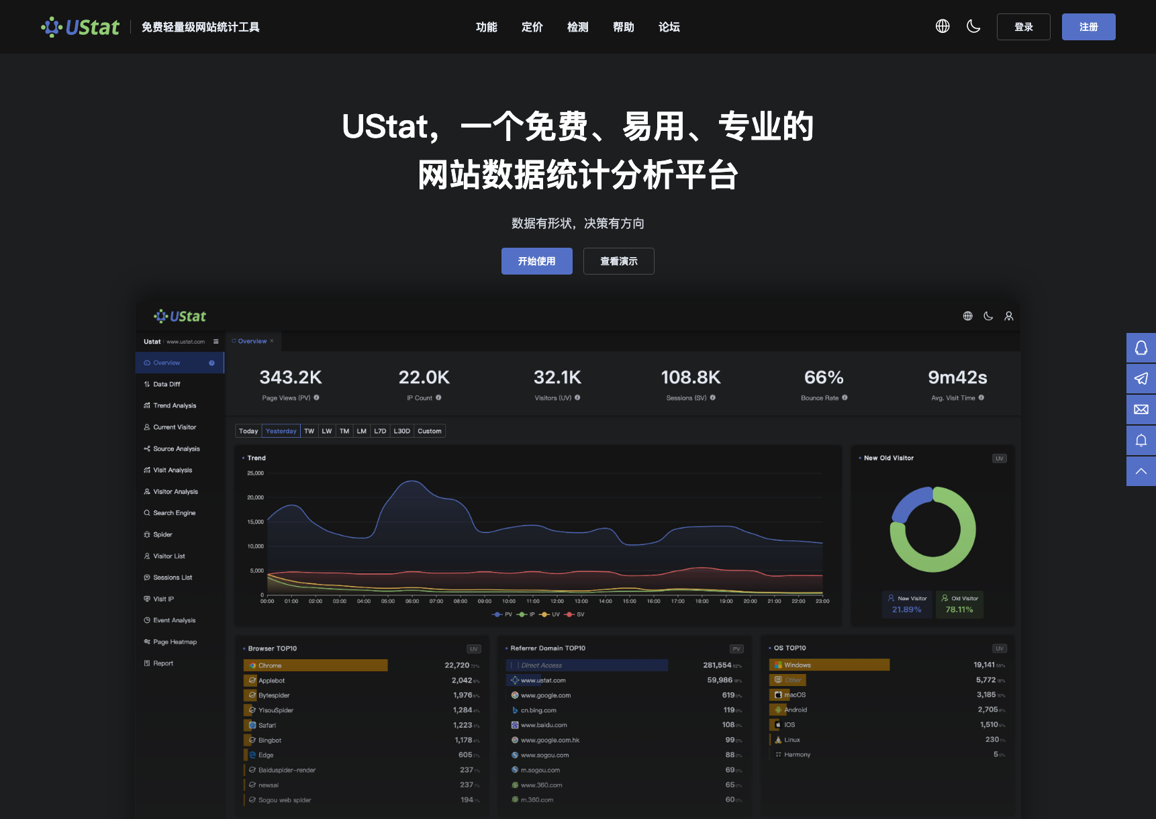Click info icon next to Visitors (UV)

(x=577, y=397)
